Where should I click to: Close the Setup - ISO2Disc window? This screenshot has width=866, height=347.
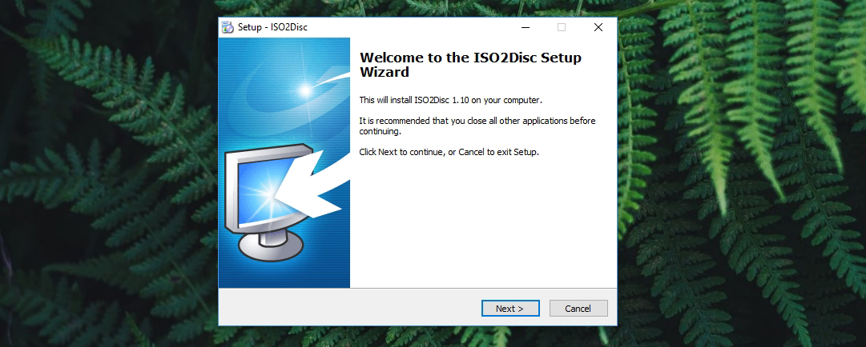598,27
